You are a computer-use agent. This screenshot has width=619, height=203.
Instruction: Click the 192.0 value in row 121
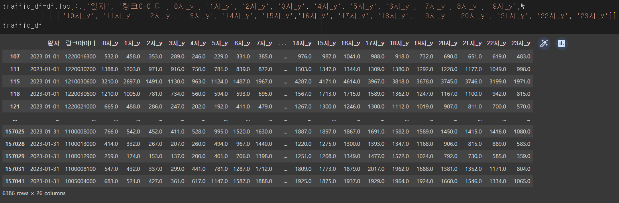220,106
